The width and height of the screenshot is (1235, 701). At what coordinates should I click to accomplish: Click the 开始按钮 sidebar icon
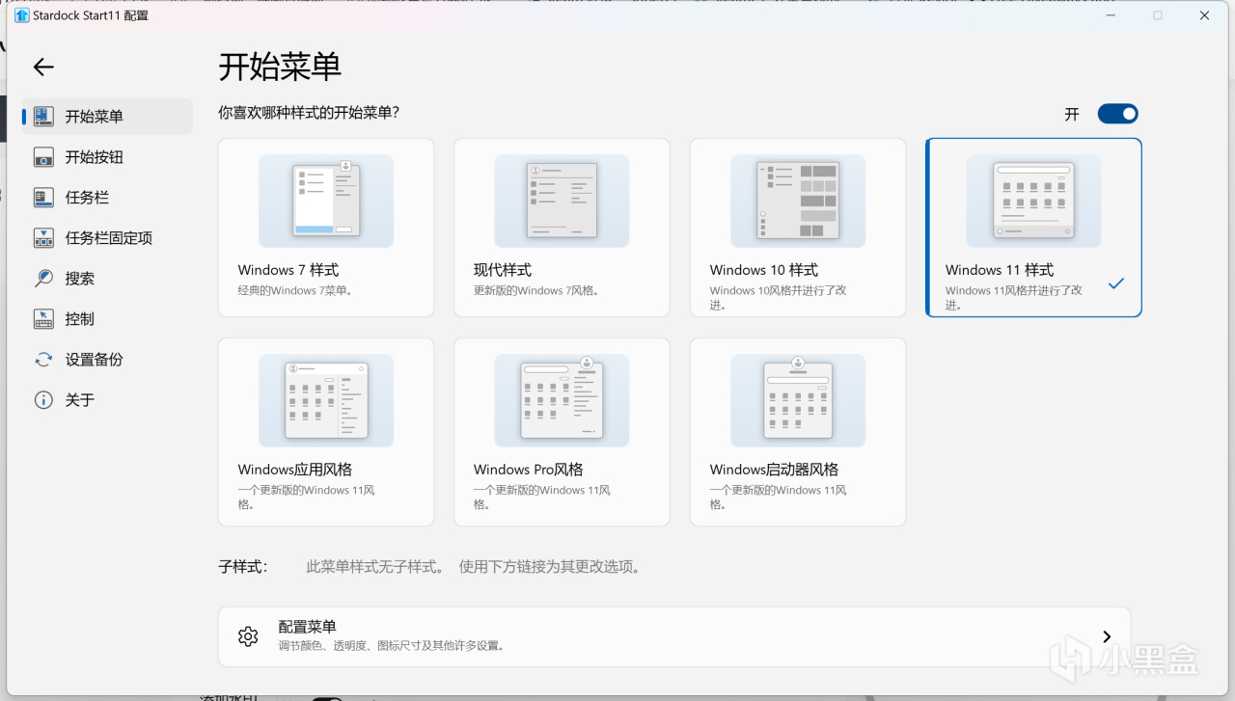point(43,157)
